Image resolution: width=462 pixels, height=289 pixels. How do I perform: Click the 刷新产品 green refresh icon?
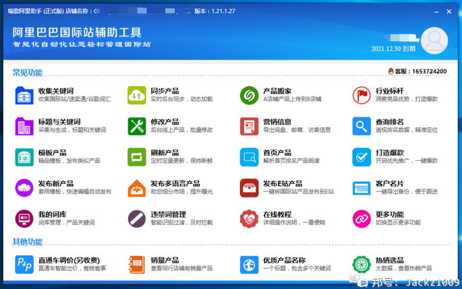pyautogui.click(x=137, y=157)
